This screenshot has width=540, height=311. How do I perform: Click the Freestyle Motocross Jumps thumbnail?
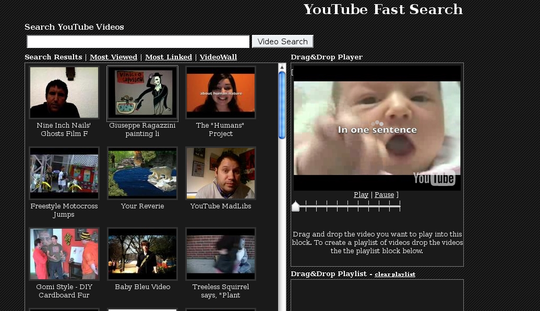[64, 173]
